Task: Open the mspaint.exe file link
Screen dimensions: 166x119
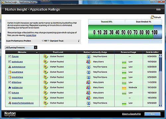Action: 17,98
